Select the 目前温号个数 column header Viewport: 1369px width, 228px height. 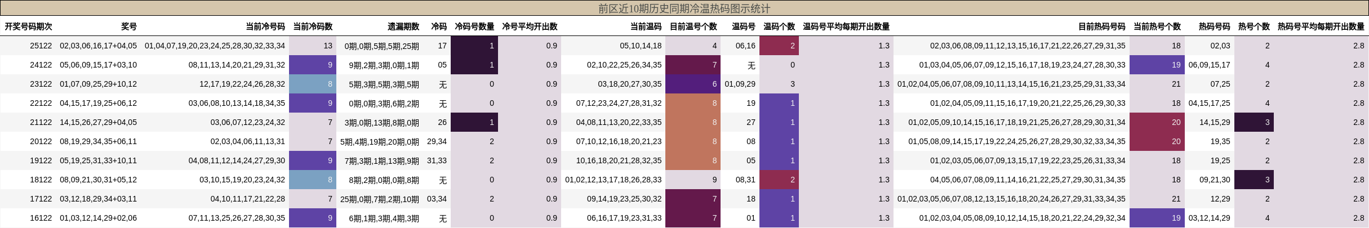point(694,26)
